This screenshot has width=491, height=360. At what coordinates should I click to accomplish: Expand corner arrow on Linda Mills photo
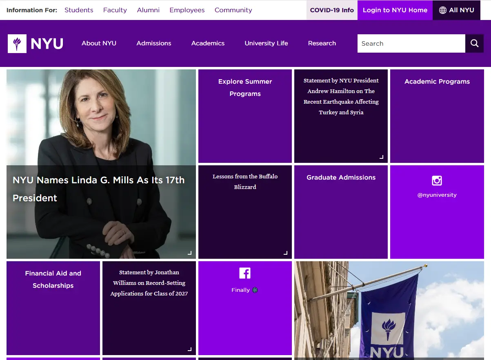(189, 253)
